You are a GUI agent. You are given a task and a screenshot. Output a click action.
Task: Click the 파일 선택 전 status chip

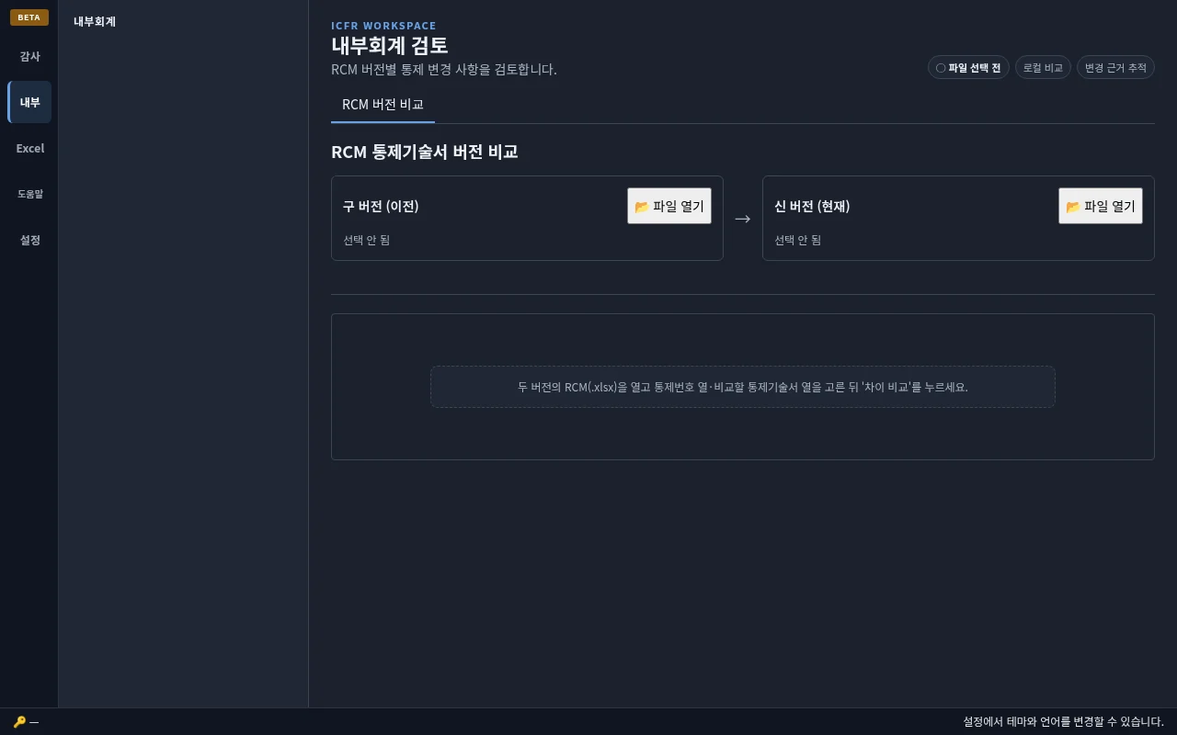[968, 68]
